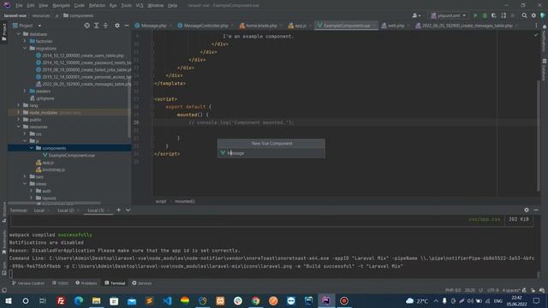
Task: Open the Services tool window
Action: [141, 283]
